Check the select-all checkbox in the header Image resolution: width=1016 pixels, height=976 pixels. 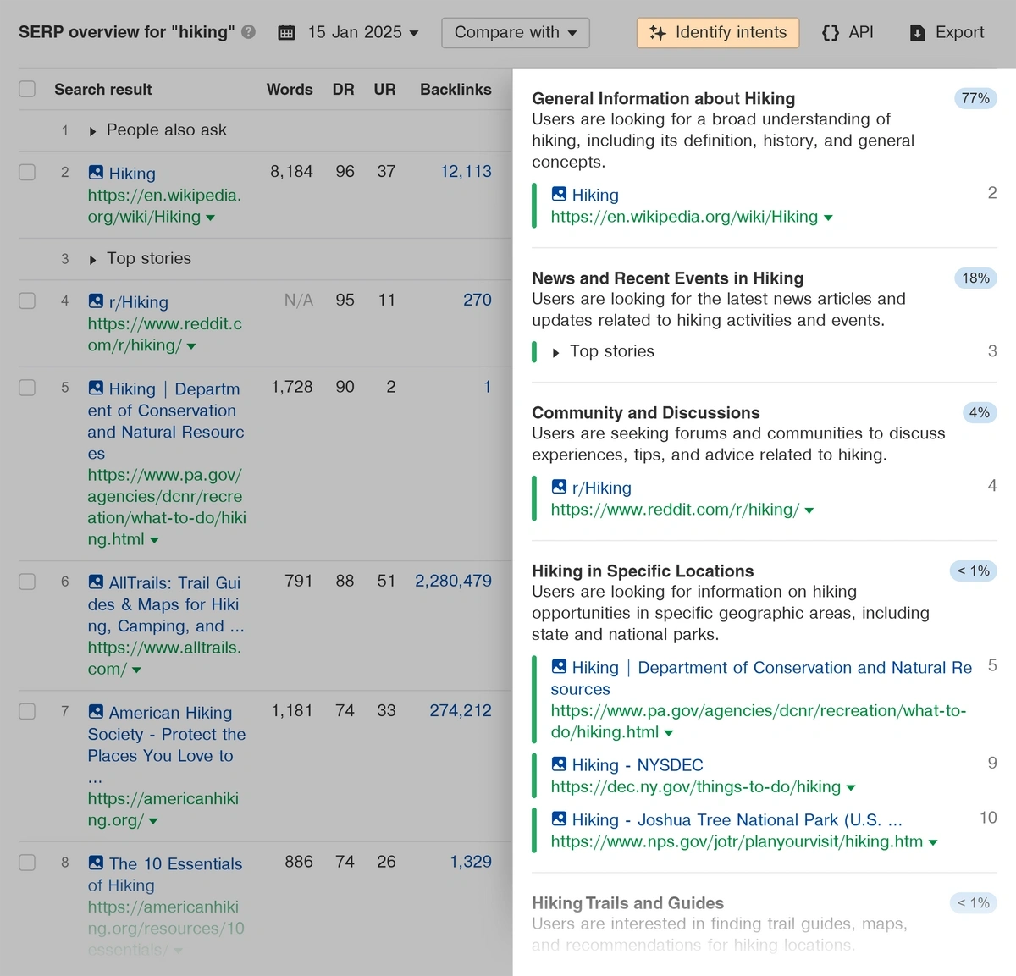(26, 88)
